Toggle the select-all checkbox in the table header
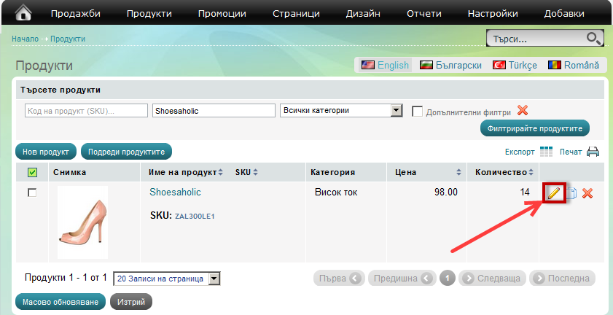The image size is (613, 315). tap(32, 173)
